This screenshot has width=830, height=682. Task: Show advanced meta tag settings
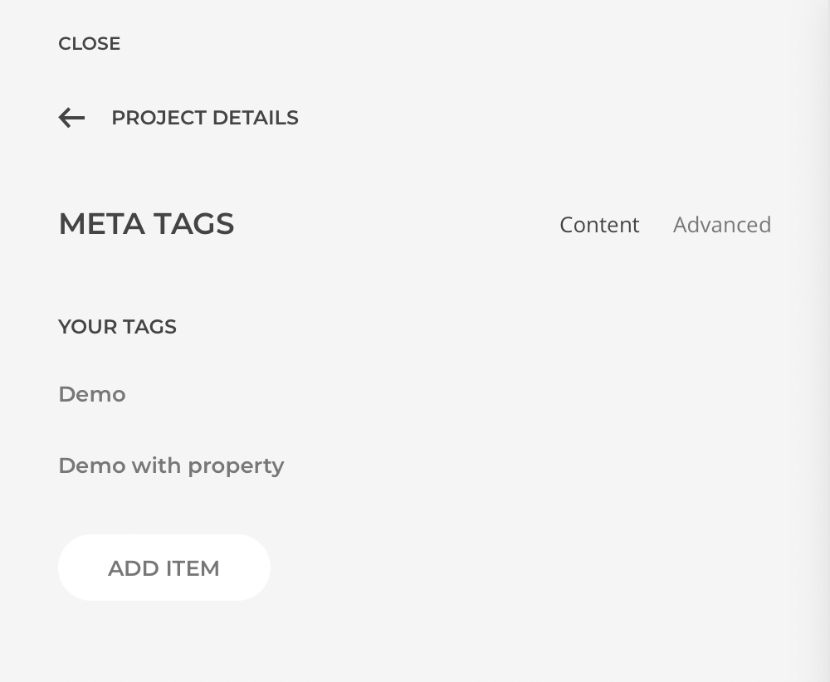pos(721,225)
